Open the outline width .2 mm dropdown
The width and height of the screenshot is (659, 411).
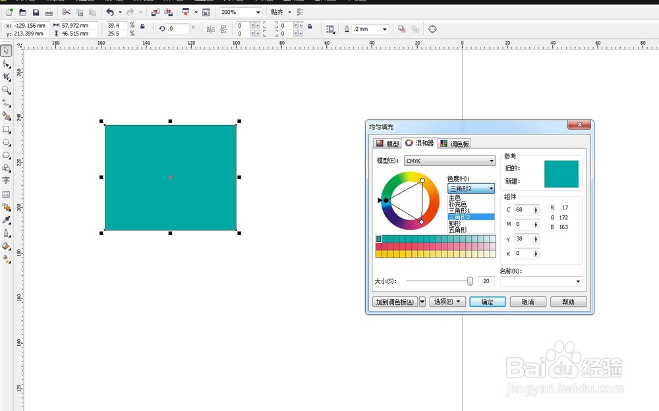coord(385,29)
